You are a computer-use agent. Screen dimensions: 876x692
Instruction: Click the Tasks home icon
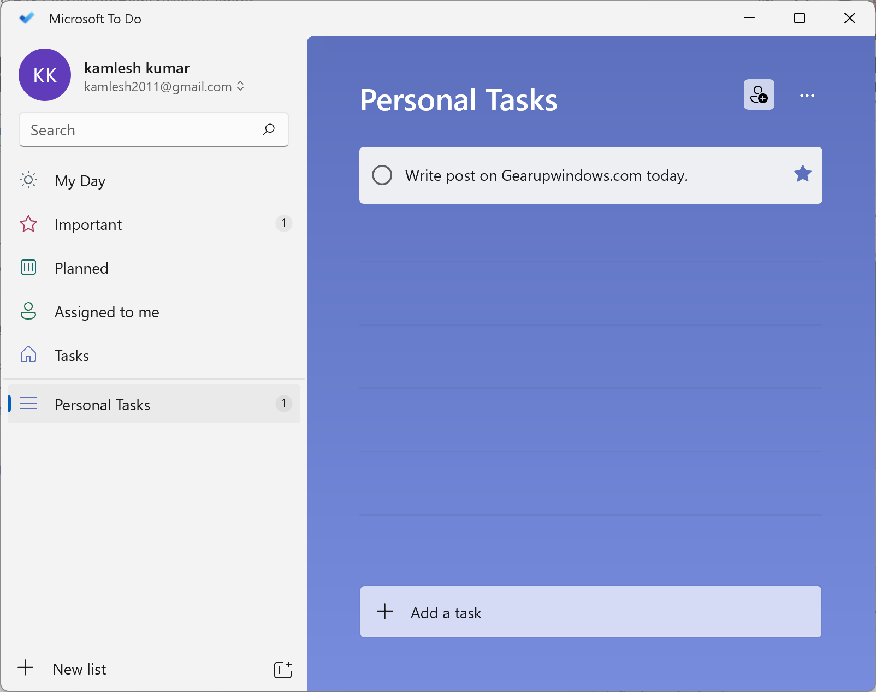tap(28, 354)
